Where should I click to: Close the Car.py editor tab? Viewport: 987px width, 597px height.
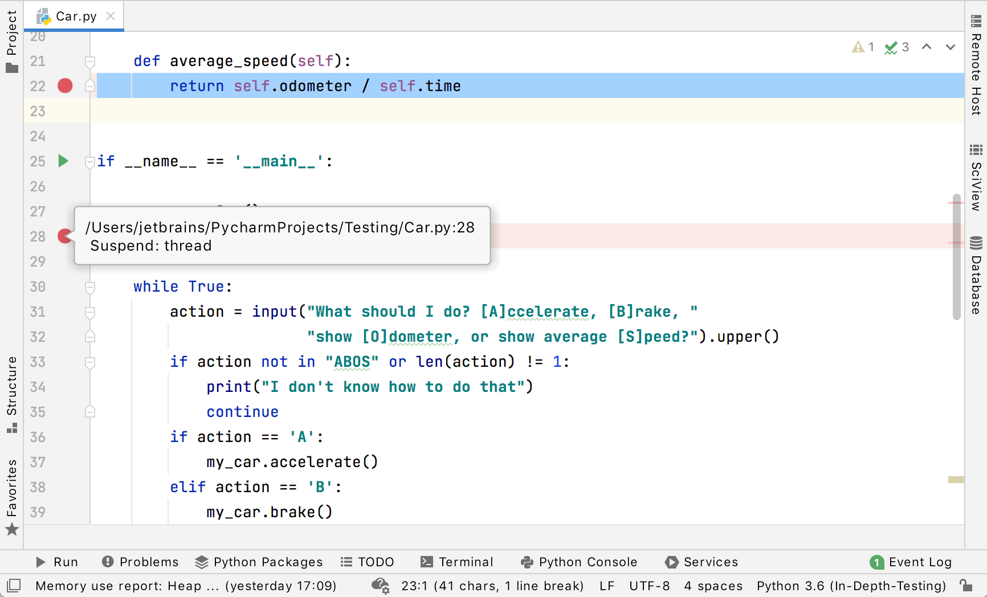click(x=111, y=16)
